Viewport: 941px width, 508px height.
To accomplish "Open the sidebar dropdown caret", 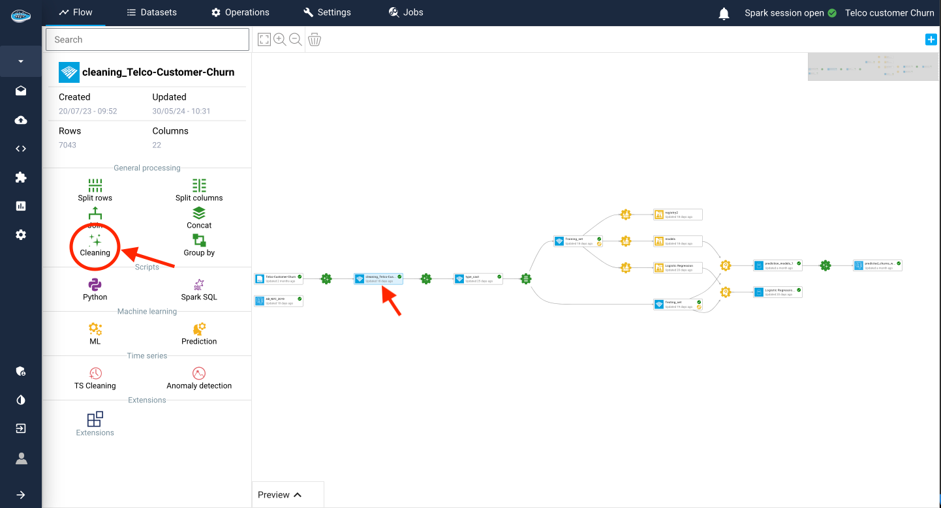I will pyautogui.click(x=21, y=61).
